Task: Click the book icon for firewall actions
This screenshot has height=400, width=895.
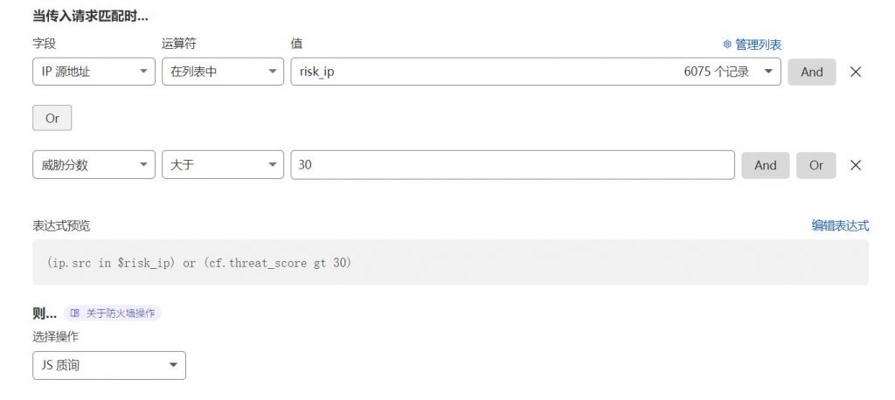Action: click(75, 314)
